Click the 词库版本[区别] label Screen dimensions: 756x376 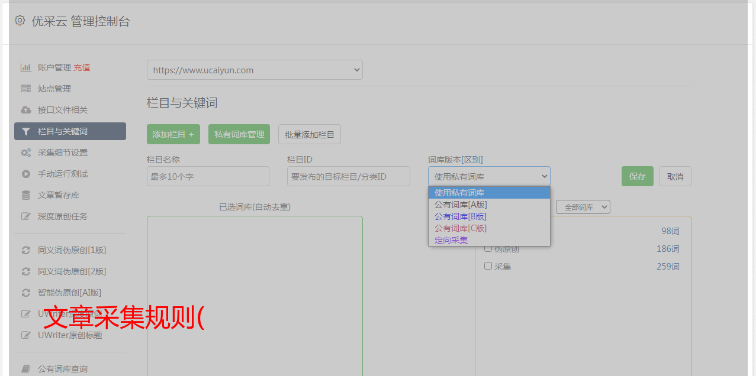point(455,160)
